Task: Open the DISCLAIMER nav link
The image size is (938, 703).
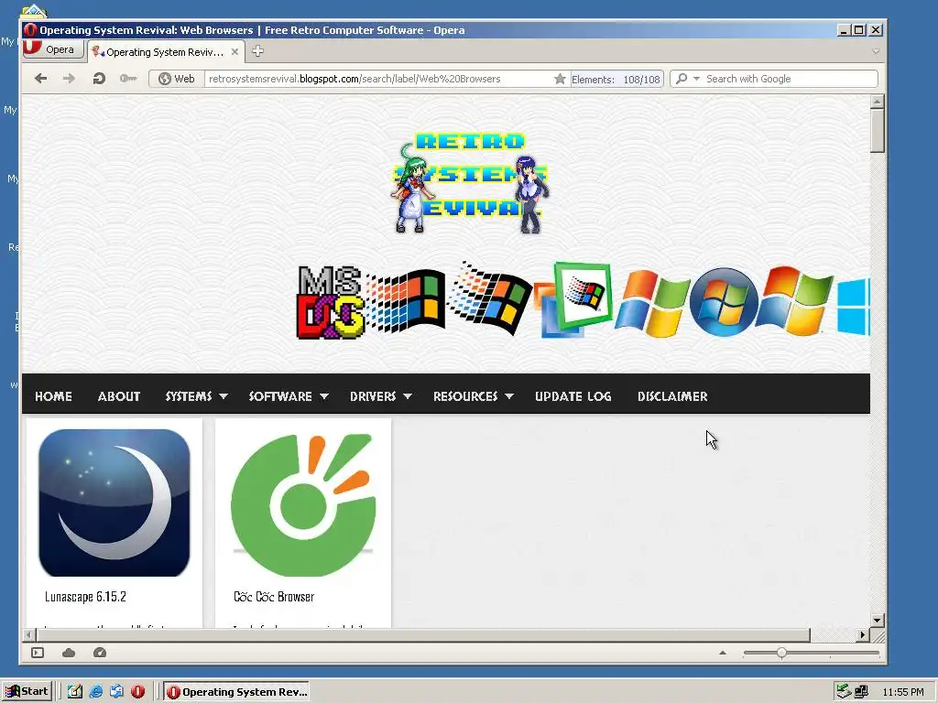Action: (672, 396)
